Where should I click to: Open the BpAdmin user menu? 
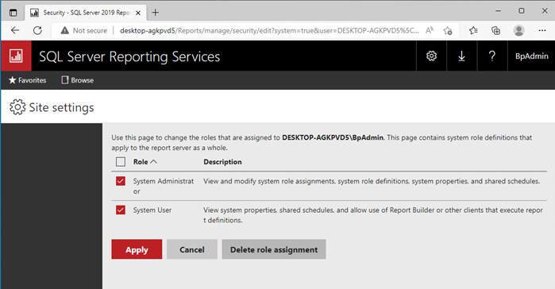coord(531,56)
